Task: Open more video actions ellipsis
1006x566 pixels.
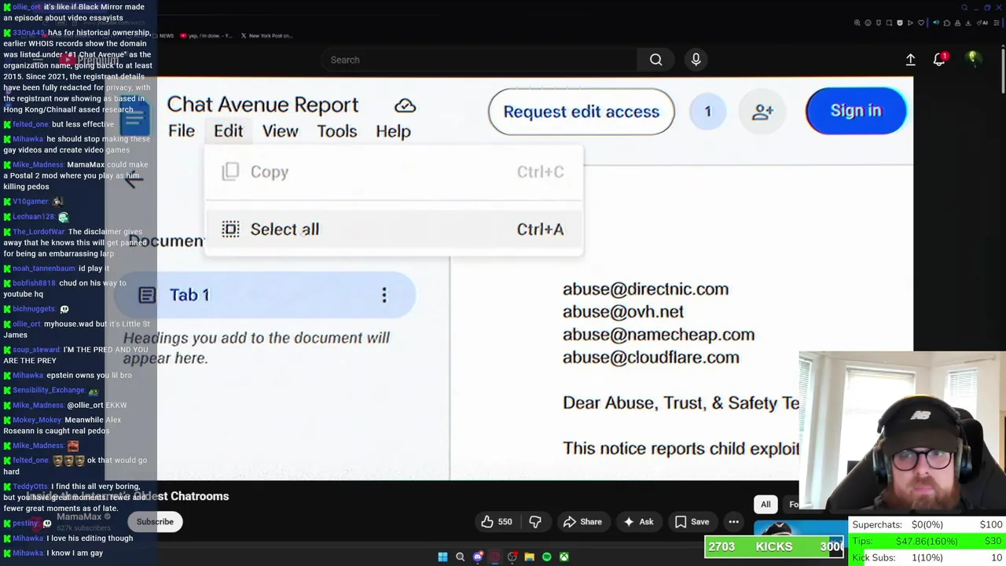Action: point(733,522)
